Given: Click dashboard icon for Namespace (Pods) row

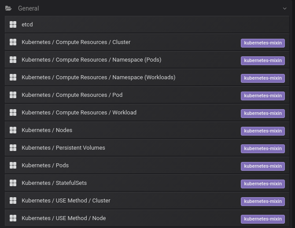Looking at the screenshot, I should 13,60.
